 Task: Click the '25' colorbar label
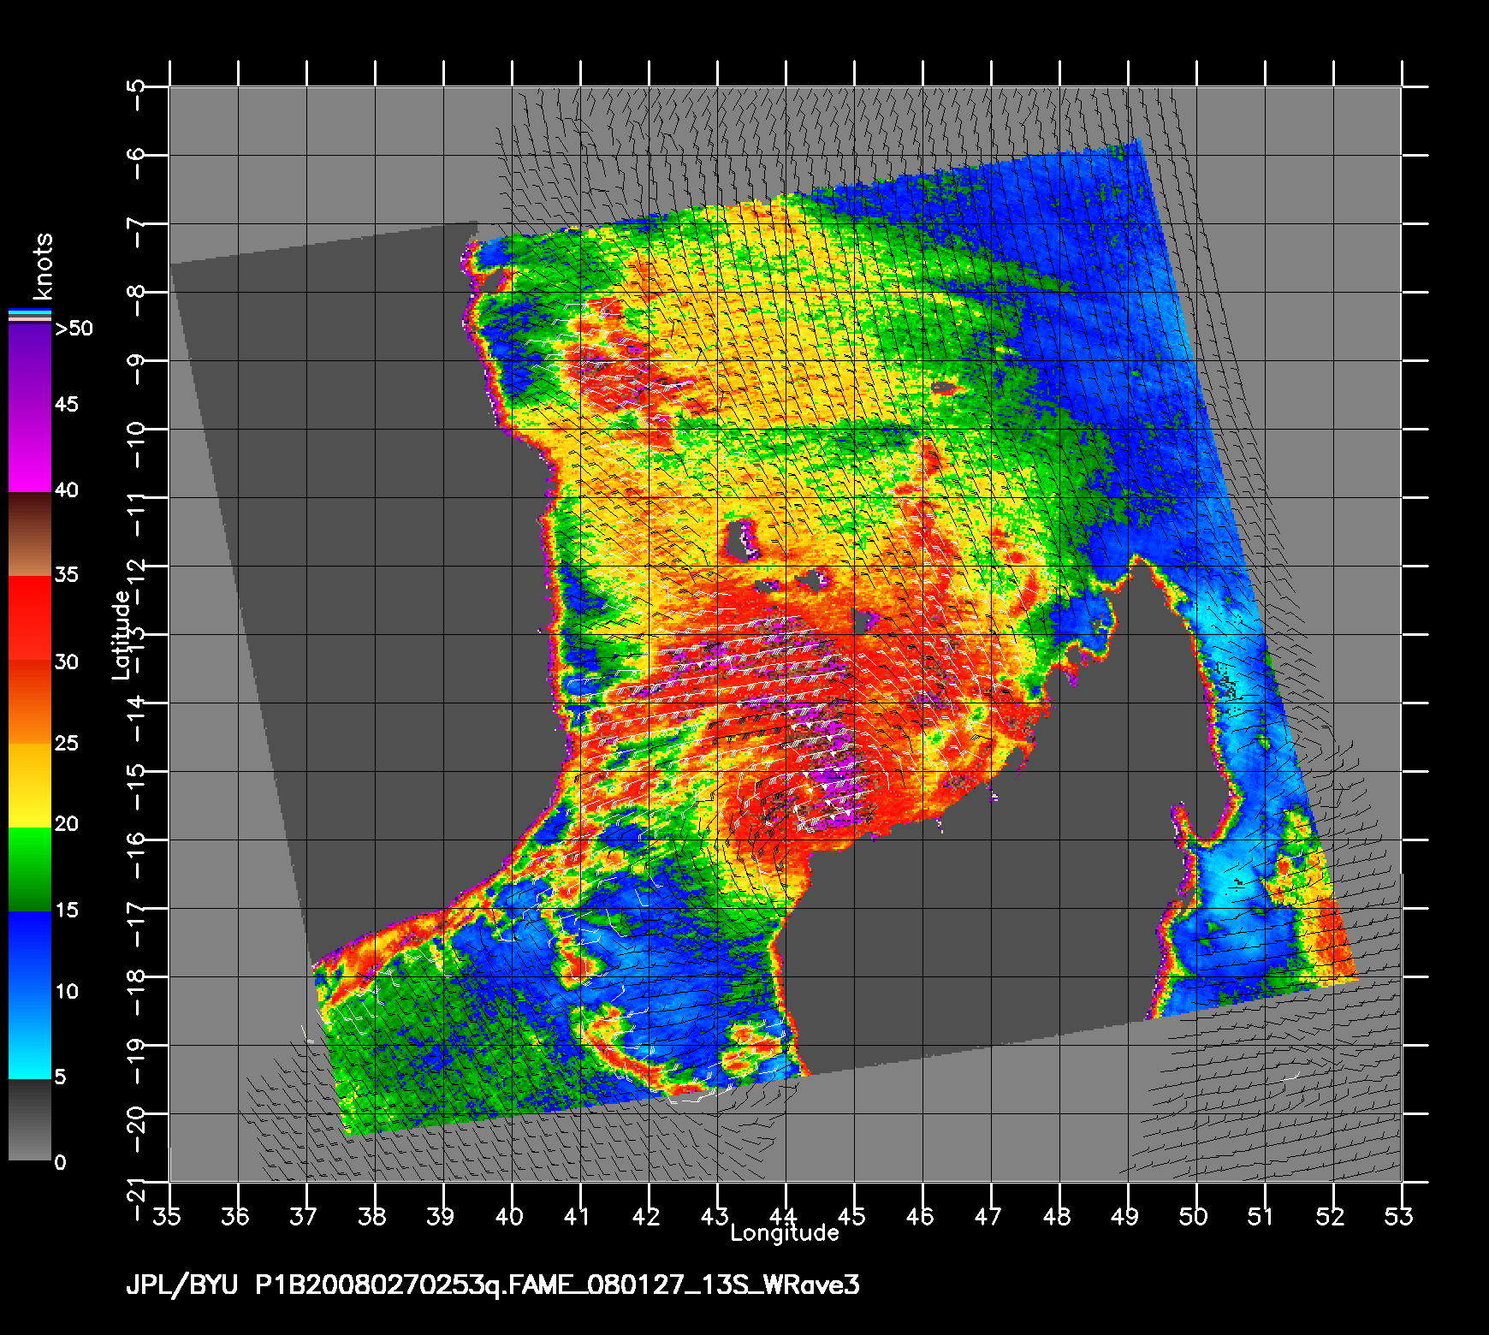pos(66,744)
